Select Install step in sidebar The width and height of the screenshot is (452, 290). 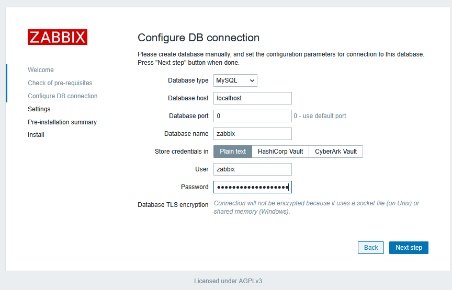(x=36, y=135)
